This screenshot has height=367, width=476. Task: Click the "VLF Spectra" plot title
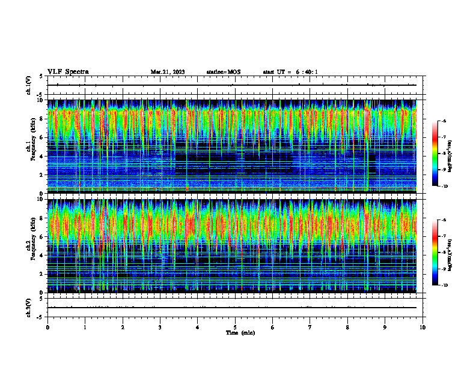click(x=68, y=72)
